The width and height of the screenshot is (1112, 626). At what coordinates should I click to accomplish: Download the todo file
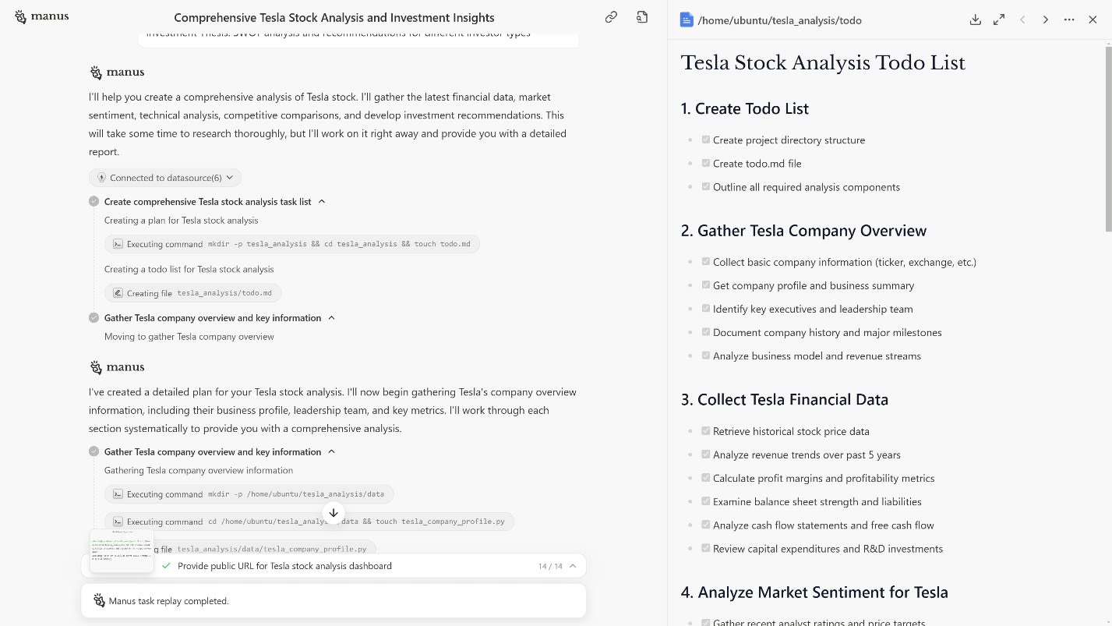click(975, 20)
